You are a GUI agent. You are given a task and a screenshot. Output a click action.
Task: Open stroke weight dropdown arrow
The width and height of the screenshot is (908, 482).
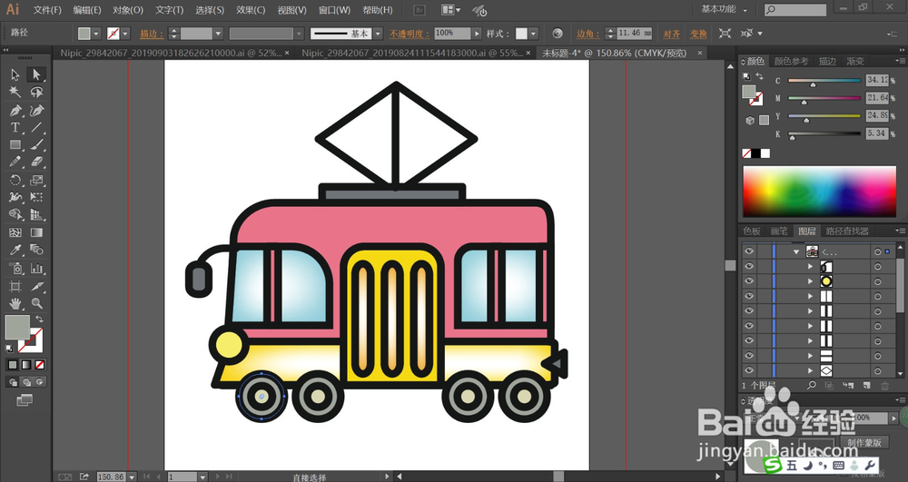pos(218,34)
